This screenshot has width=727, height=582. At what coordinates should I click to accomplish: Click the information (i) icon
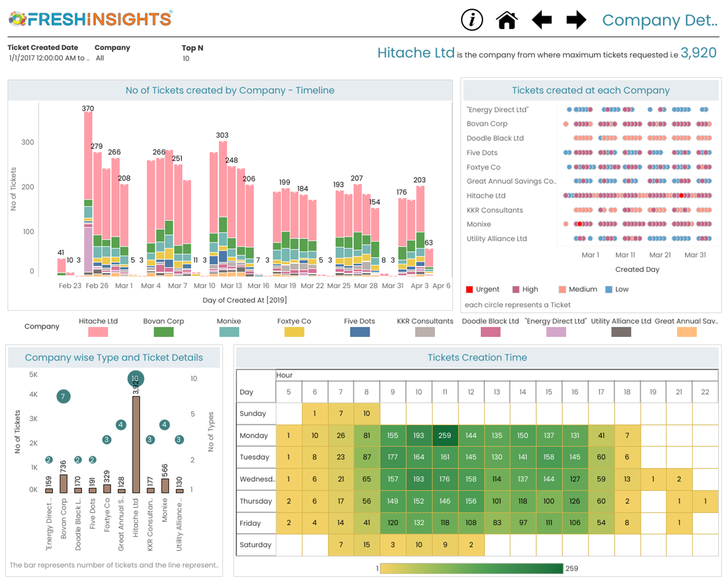tap(472, 20)
